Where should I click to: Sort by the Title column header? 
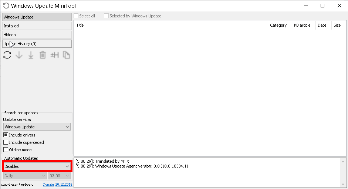[171, 25]
